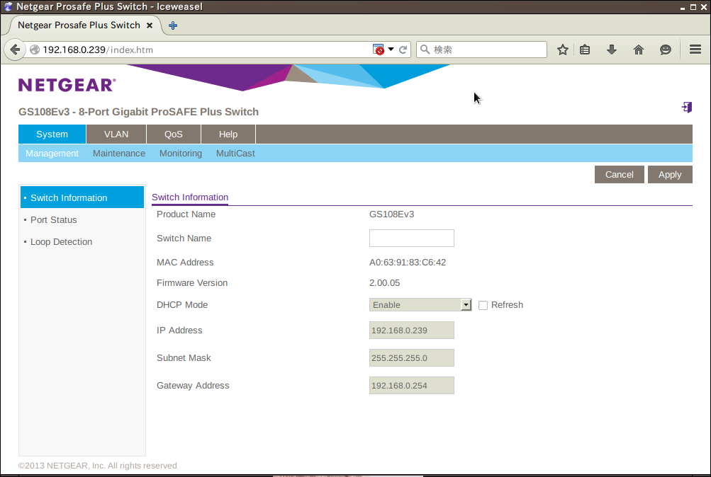Bookmark this page with the star icon

[563, 50]
